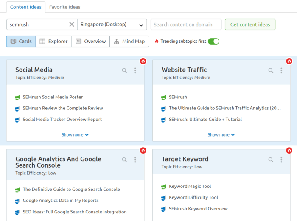Switch to the Favorite Ideas tab
Image resolution: width=297 pixels, height=221 pixels.
65,7
